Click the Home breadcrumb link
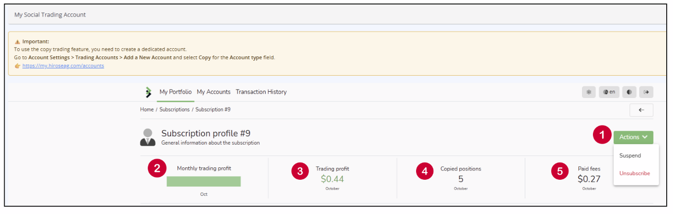Screen dimensions: 673x214 [147, 109]
